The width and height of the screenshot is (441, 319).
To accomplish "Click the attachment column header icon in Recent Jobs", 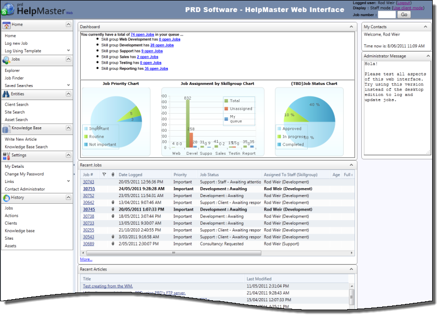I will pyautogui.click(x=113, y=175).
